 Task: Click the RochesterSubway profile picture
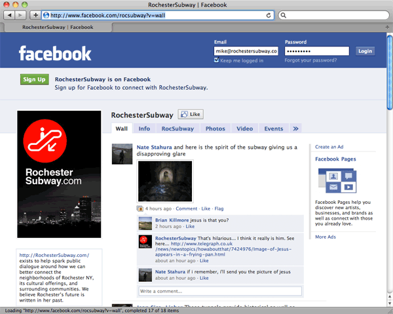pyautogui.click(x=59, y=174)
